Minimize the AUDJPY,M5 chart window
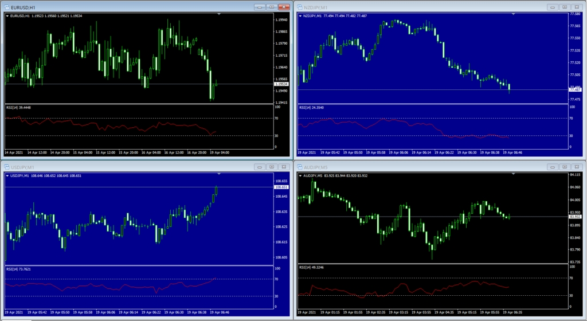The image size is (587, 321). [552, 167]
